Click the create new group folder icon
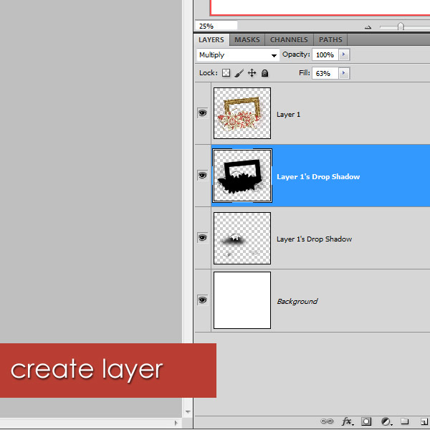This screenshot has width=430, height=430. click(x=404, y=421)
